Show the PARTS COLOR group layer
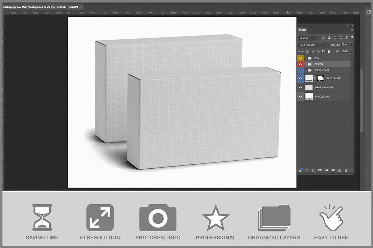This screenshot has height=248, width=373. point(300,70)
